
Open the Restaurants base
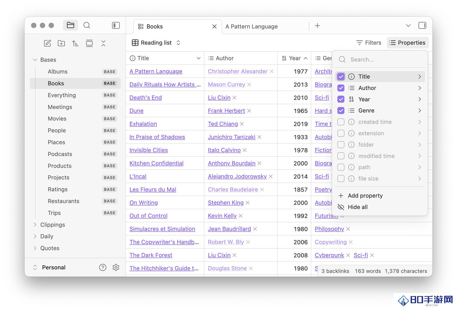tap(75, 201)
